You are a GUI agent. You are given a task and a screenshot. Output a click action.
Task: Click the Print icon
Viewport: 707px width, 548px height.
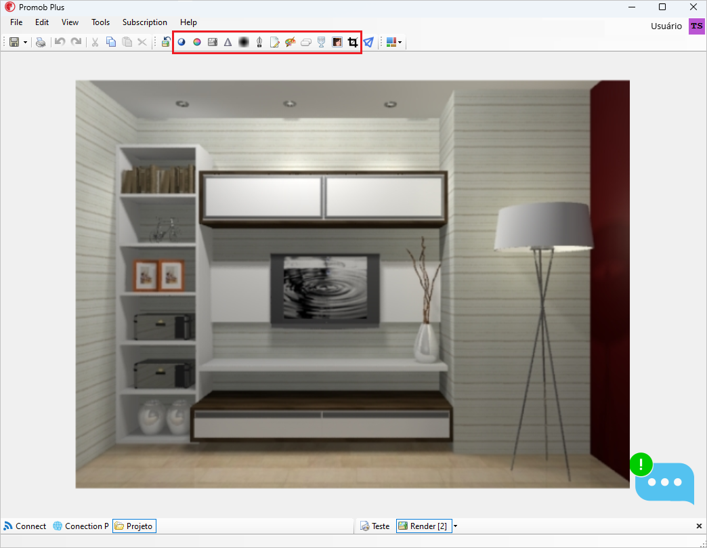(x=41, y=43)
